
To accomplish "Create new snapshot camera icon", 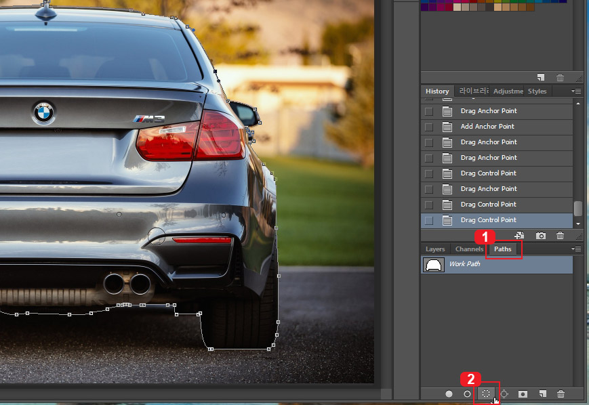I will pos(541,235).
